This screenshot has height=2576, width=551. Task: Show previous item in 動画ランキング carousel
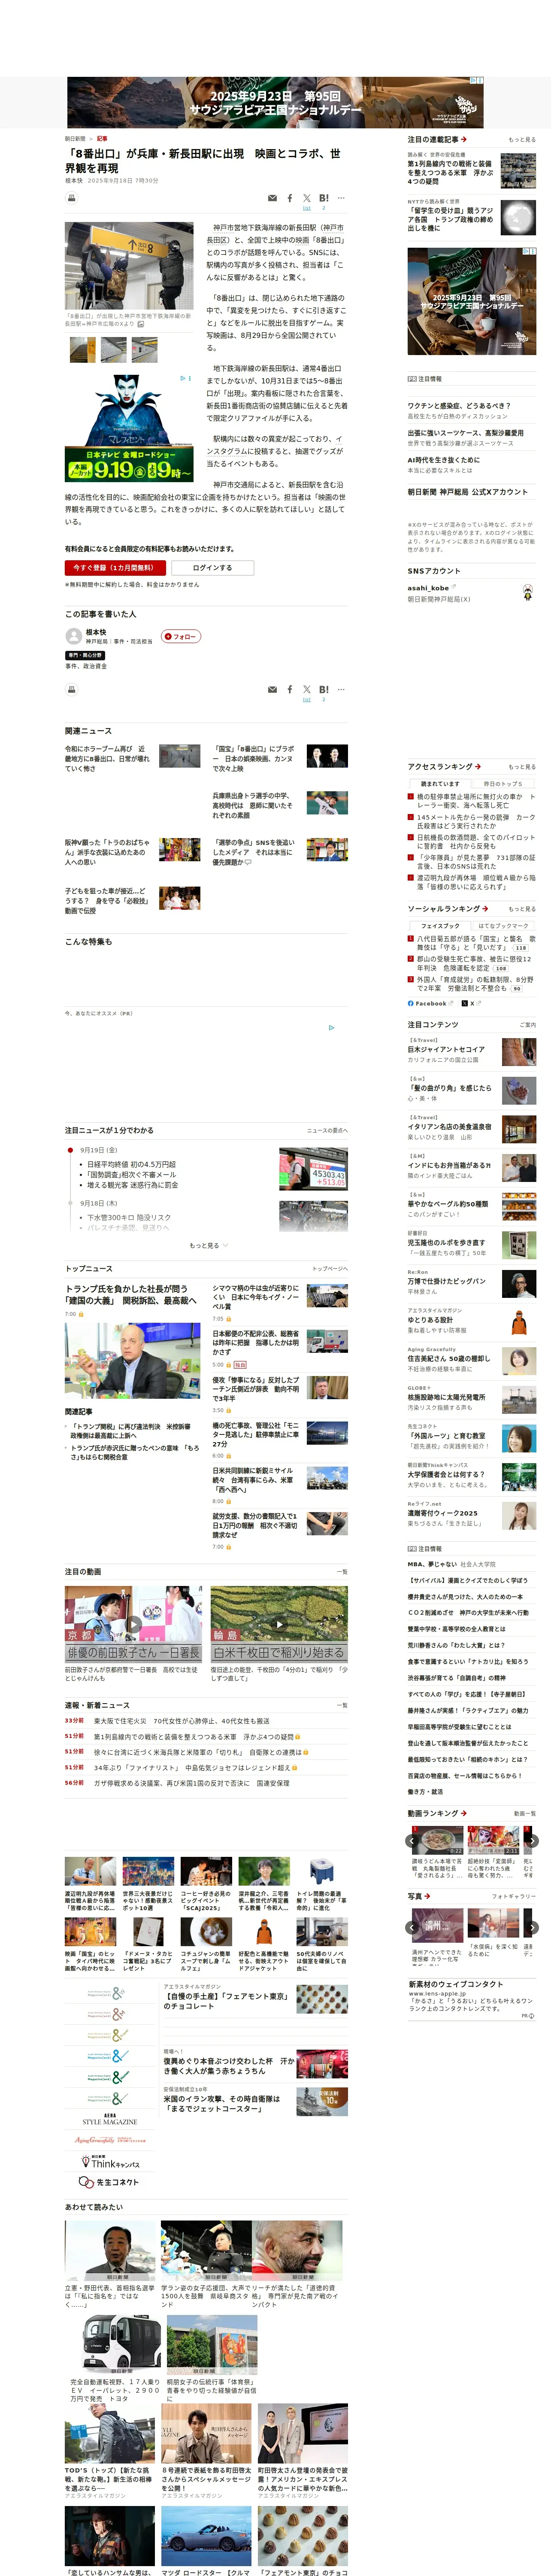point(413,1840)
